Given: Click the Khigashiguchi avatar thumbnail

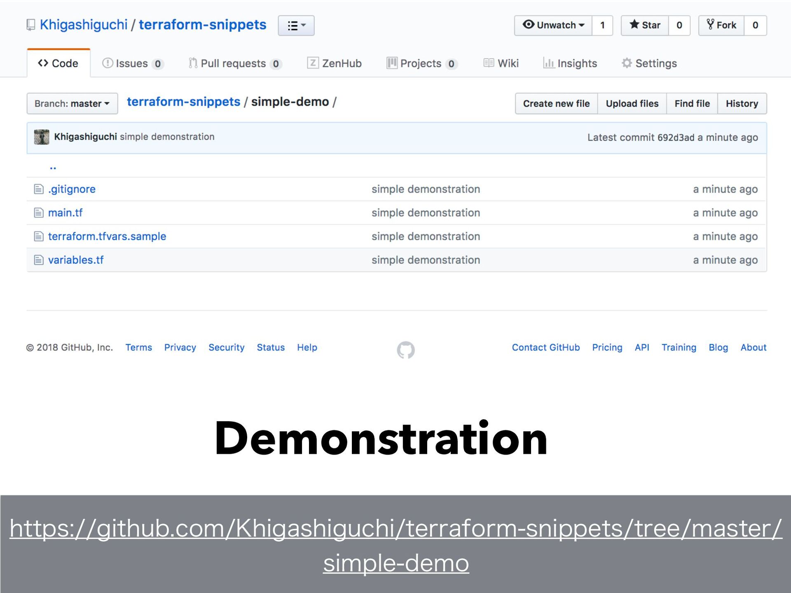Looking at the screenshot, I should (x=41, y=137).
